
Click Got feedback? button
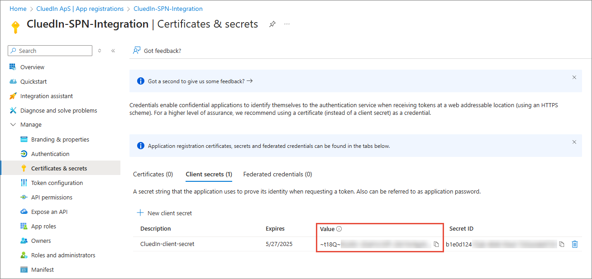[157, 51]
